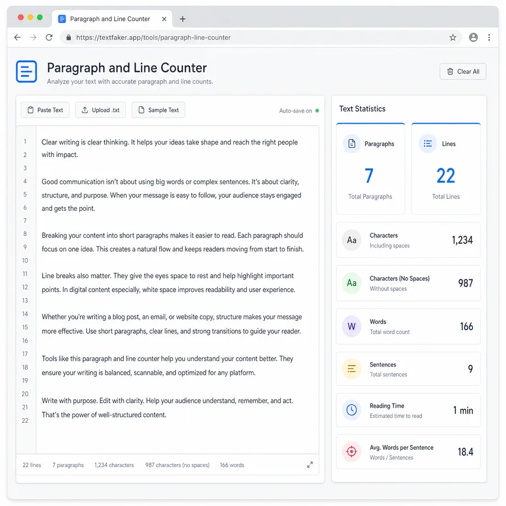Click the 166 words value in the stats panel

(x=466, y=326)
